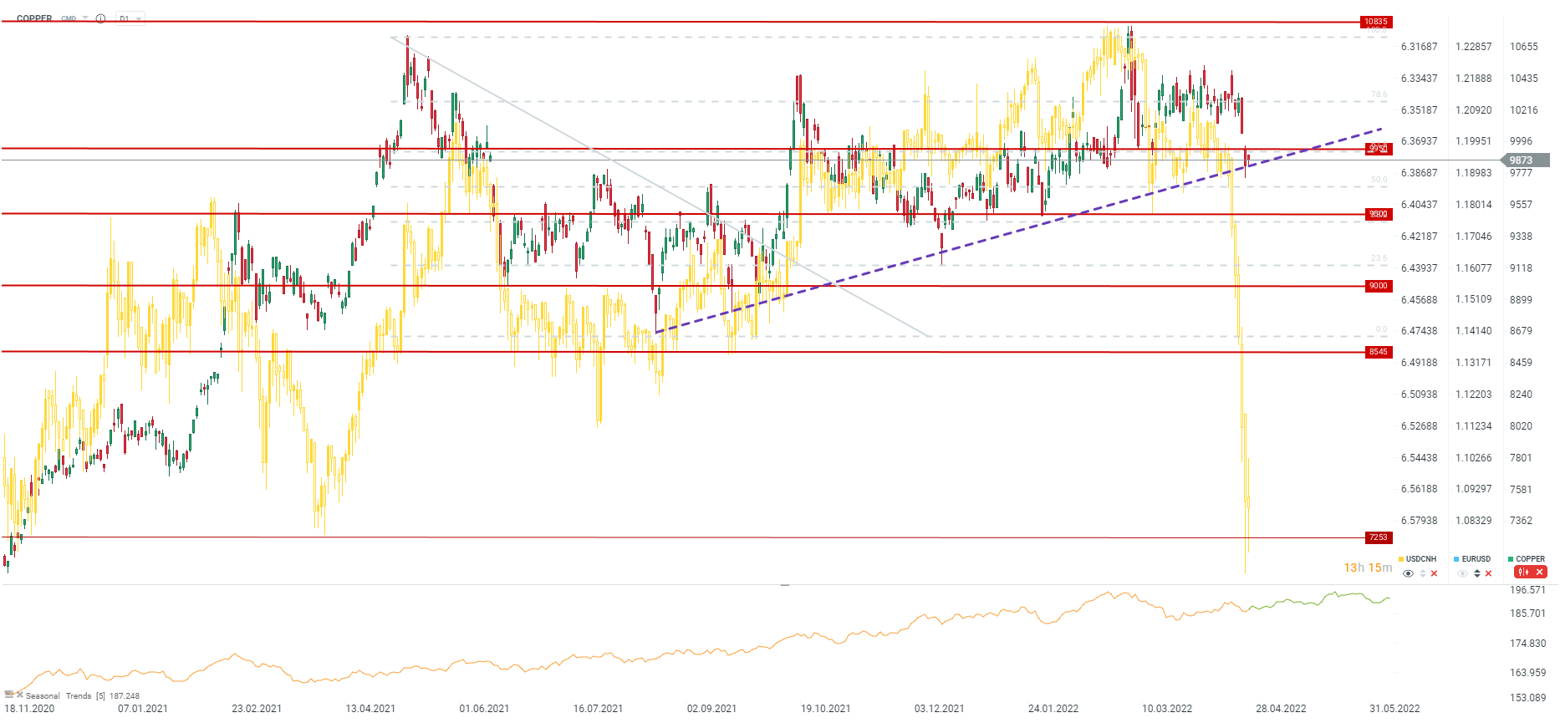
Task: Click the current price tag 9873
Action: click(1525, 160)
